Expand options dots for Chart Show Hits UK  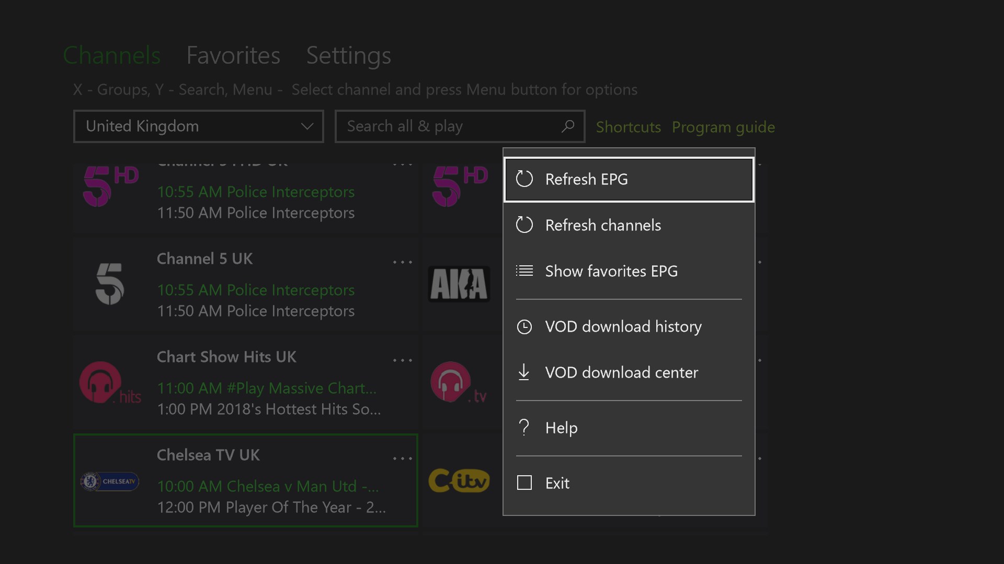[402, 360]
